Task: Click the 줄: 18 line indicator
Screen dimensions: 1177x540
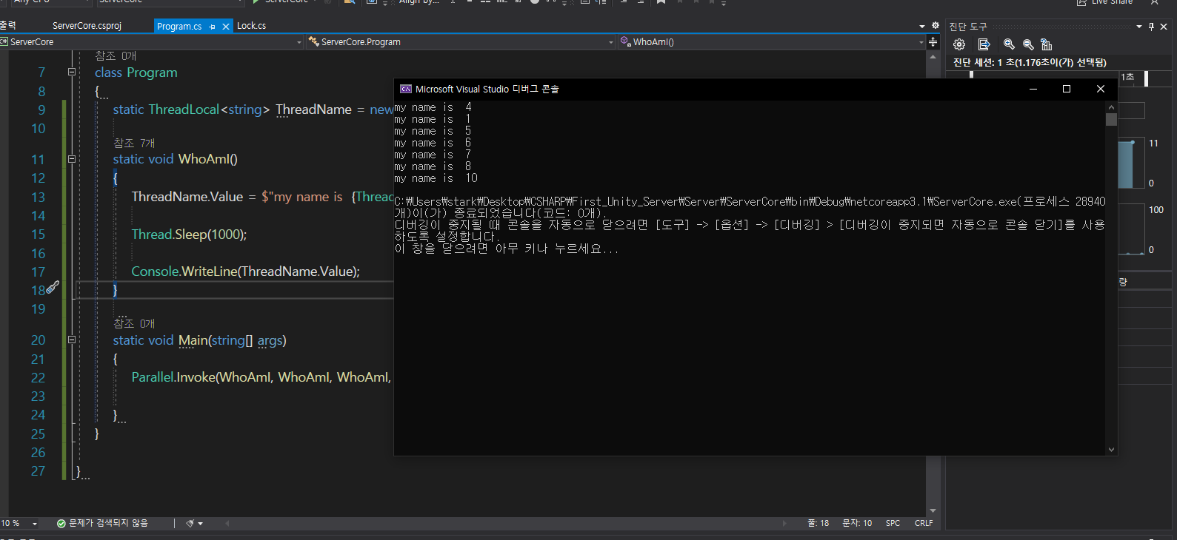Action: pyautogui.click(x=818, y=523)
